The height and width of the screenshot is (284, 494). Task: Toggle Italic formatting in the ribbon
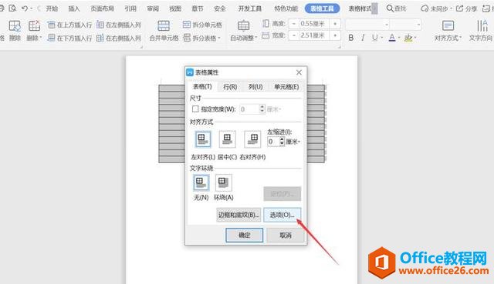(x=363, y=38)
